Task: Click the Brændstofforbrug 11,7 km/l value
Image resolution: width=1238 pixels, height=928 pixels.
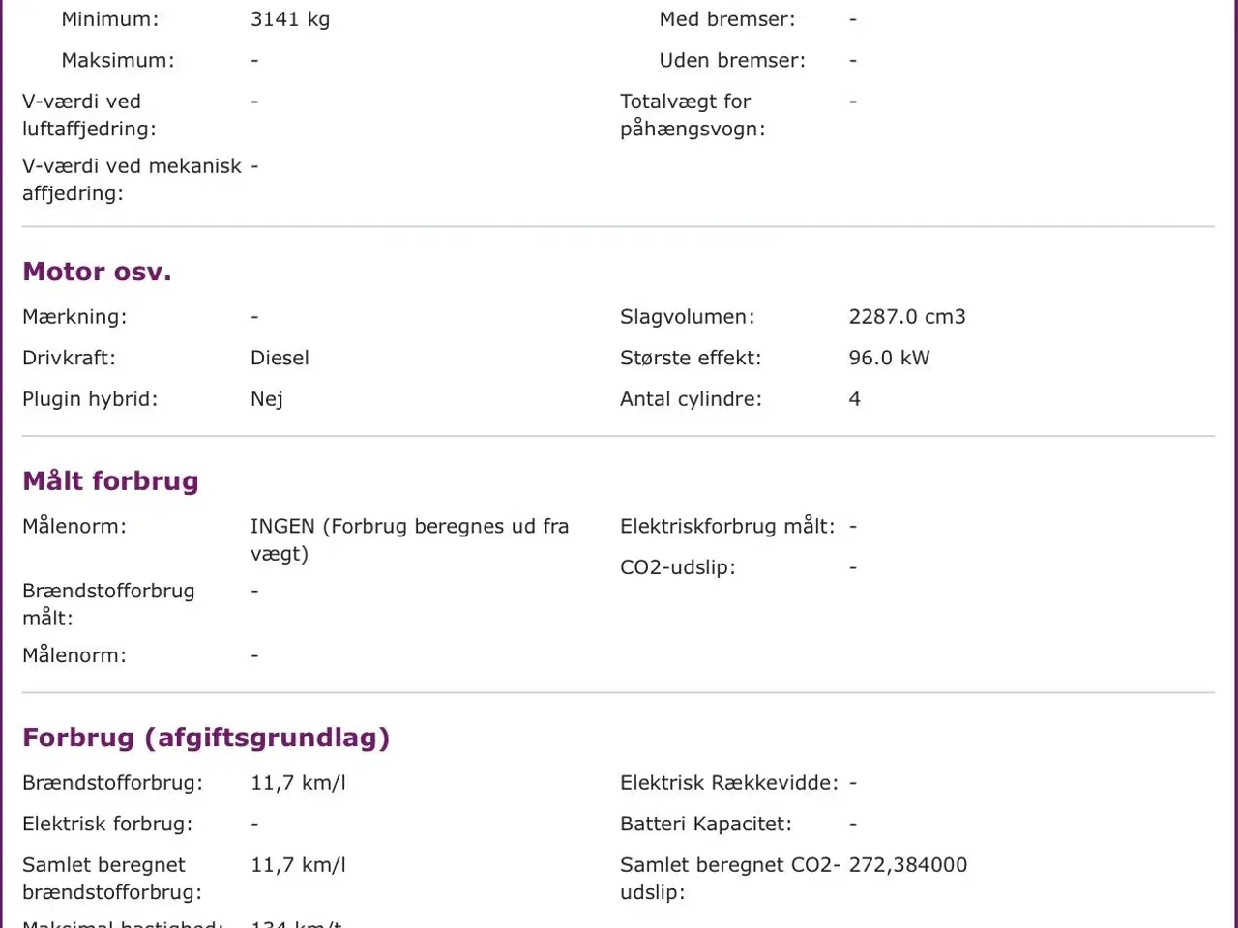Action: click(x=297, y=783)
